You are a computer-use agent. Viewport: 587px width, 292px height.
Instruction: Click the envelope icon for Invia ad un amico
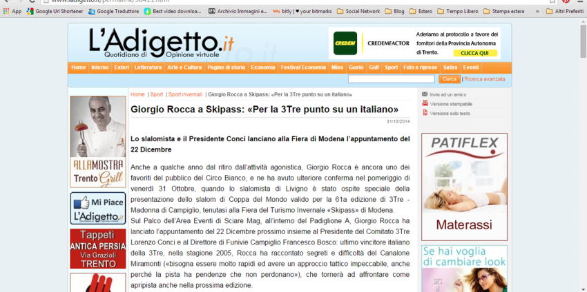(425, 94)
